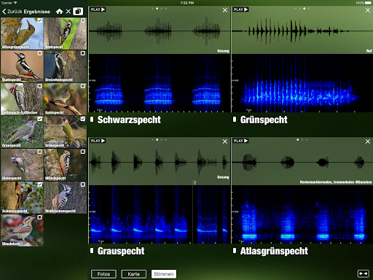Click the Schwarzspecht species title
The width and height of the screenshot is (373, 280).
pyautogui.click(x=129, y=120)
